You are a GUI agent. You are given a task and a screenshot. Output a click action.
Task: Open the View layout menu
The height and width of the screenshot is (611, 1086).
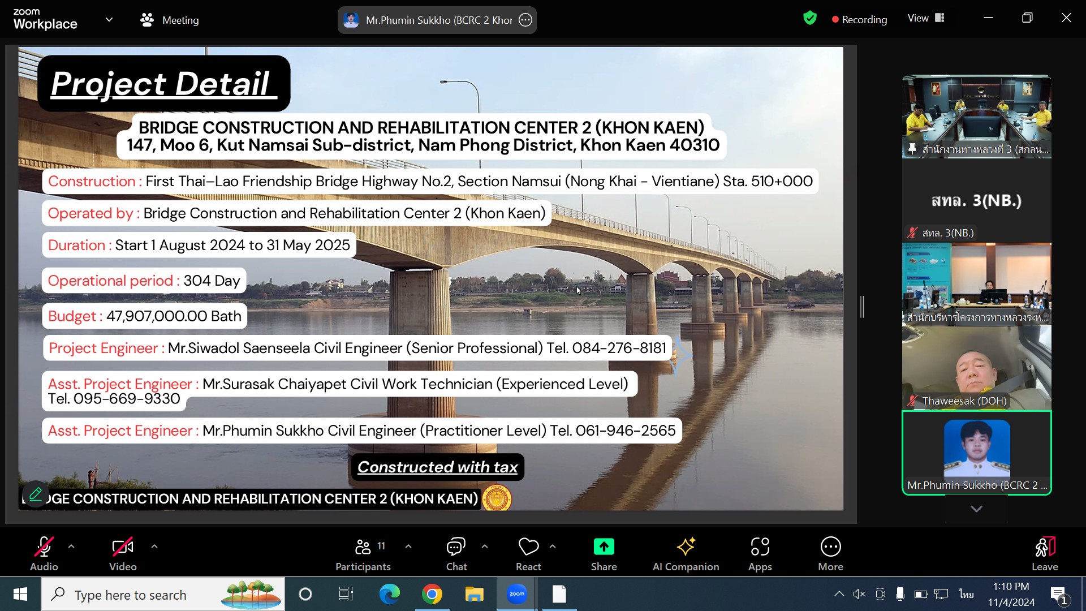(926, 18)
